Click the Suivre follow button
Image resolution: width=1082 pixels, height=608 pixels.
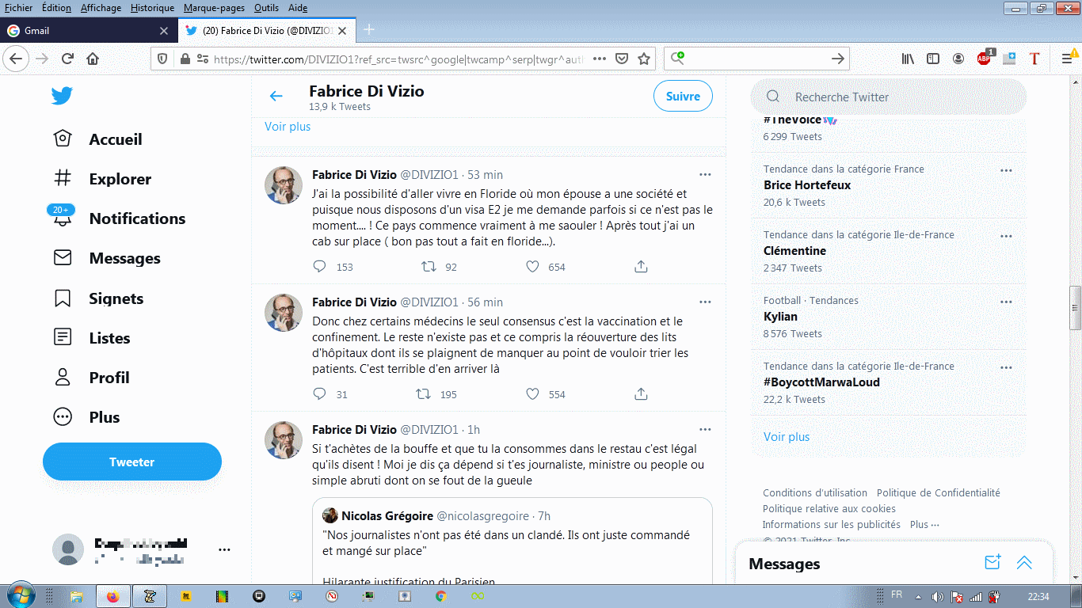point(683,97)
